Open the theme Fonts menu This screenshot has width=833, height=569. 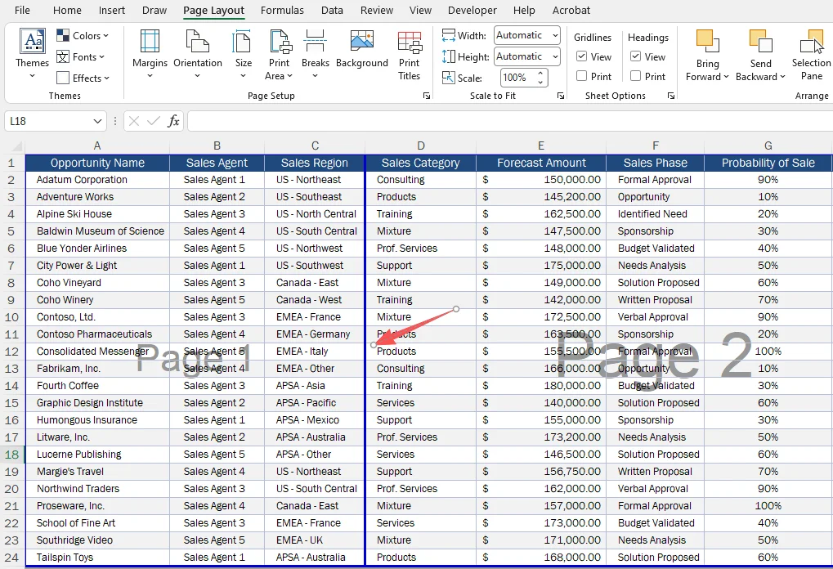(x=81, y=57)
